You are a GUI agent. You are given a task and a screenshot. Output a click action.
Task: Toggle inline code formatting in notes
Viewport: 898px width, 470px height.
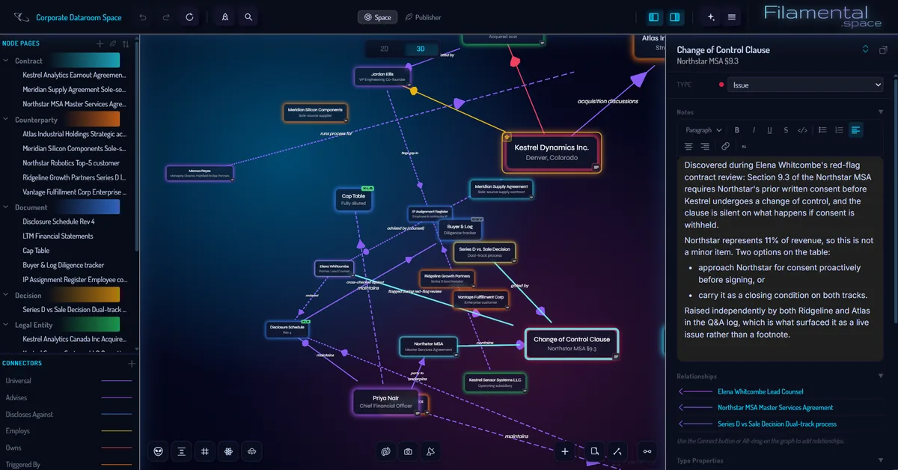pos(802,130)
